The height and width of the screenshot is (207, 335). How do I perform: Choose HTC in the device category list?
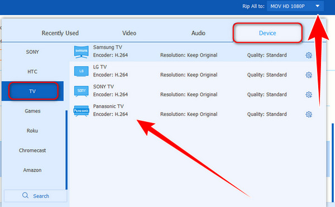32,72
